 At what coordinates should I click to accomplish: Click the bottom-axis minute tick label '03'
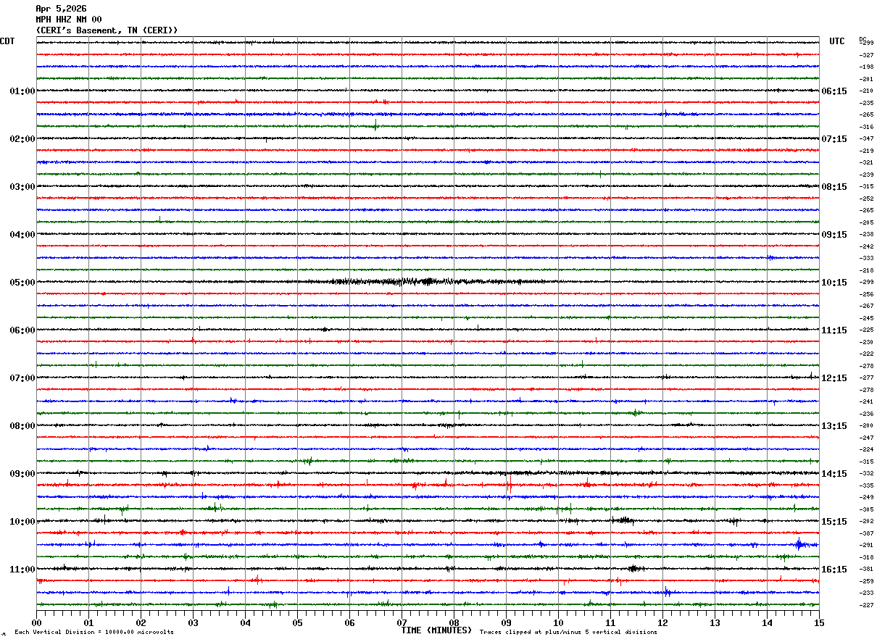tap(193, 622)
